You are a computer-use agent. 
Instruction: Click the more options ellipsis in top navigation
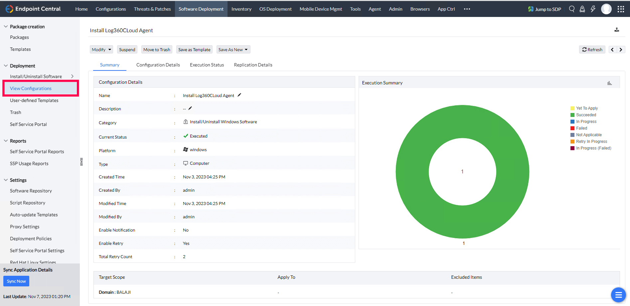pos(467,9)
